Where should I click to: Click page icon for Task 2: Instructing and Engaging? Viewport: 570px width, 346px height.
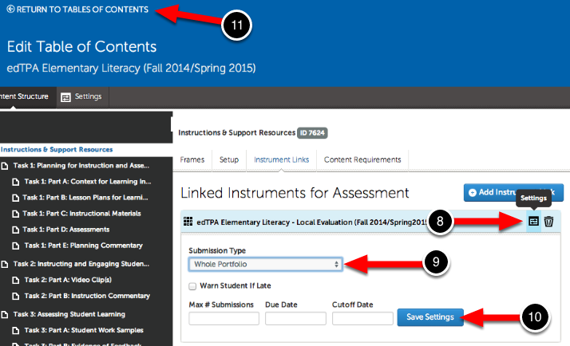[x=5, y=265]
